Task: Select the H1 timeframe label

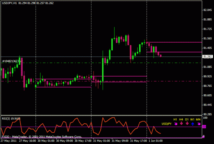Action: coord(175,119)
